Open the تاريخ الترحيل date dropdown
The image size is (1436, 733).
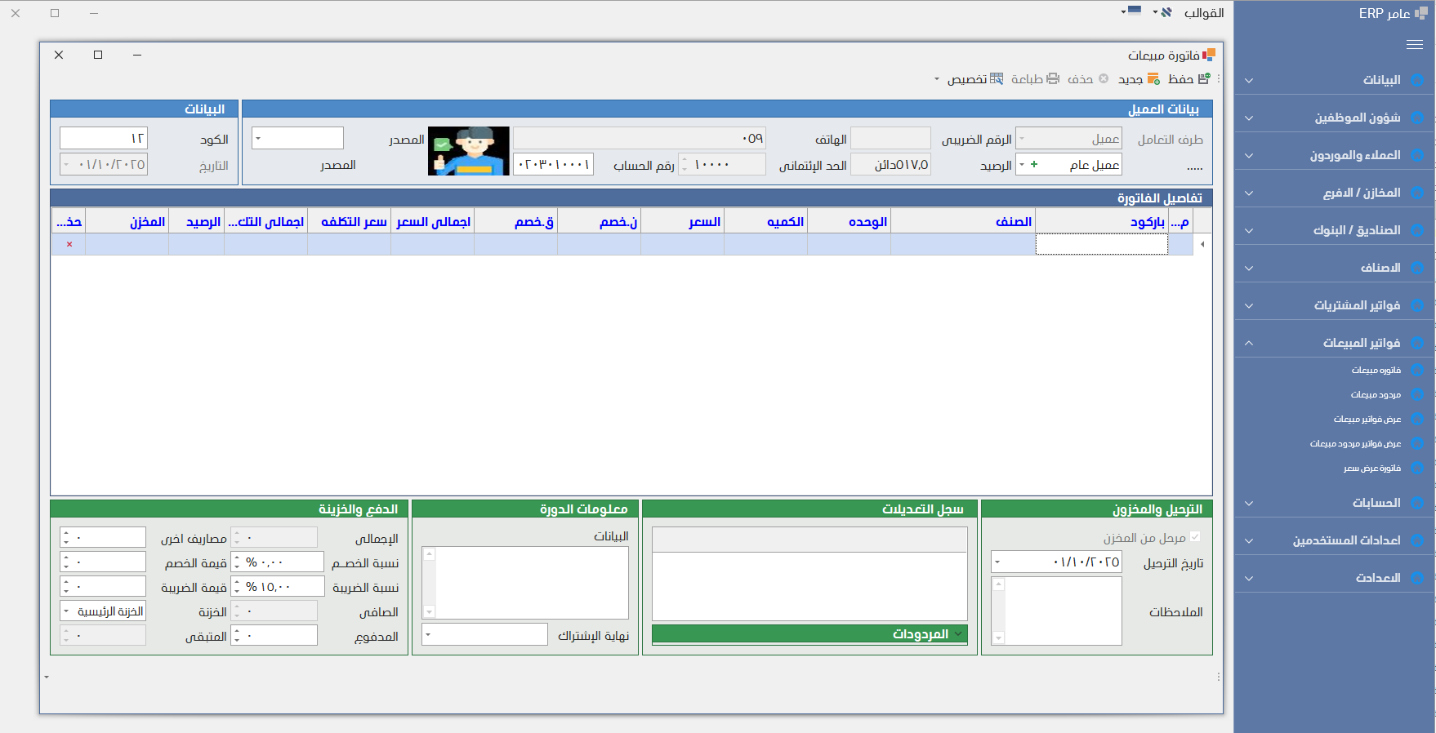tap(997, 562)
